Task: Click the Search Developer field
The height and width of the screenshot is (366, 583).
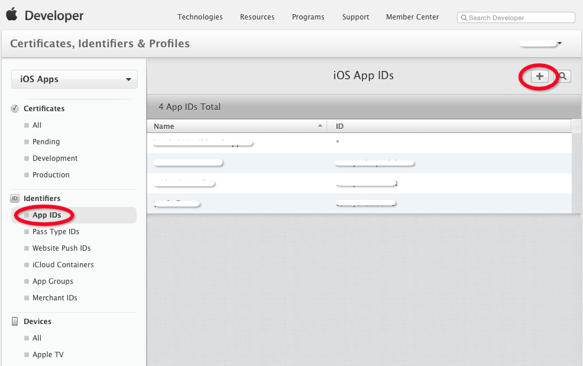Action: (516, 18)
